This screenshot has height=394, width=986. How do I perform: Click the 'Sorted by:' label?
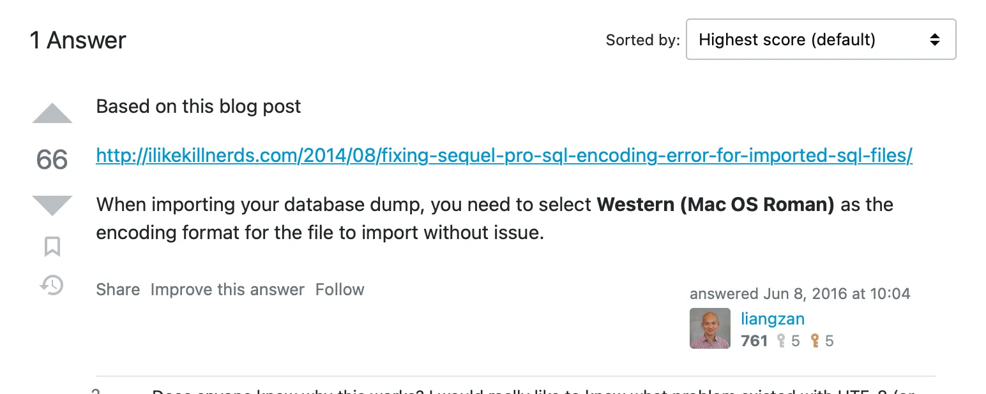pos(642,40)
